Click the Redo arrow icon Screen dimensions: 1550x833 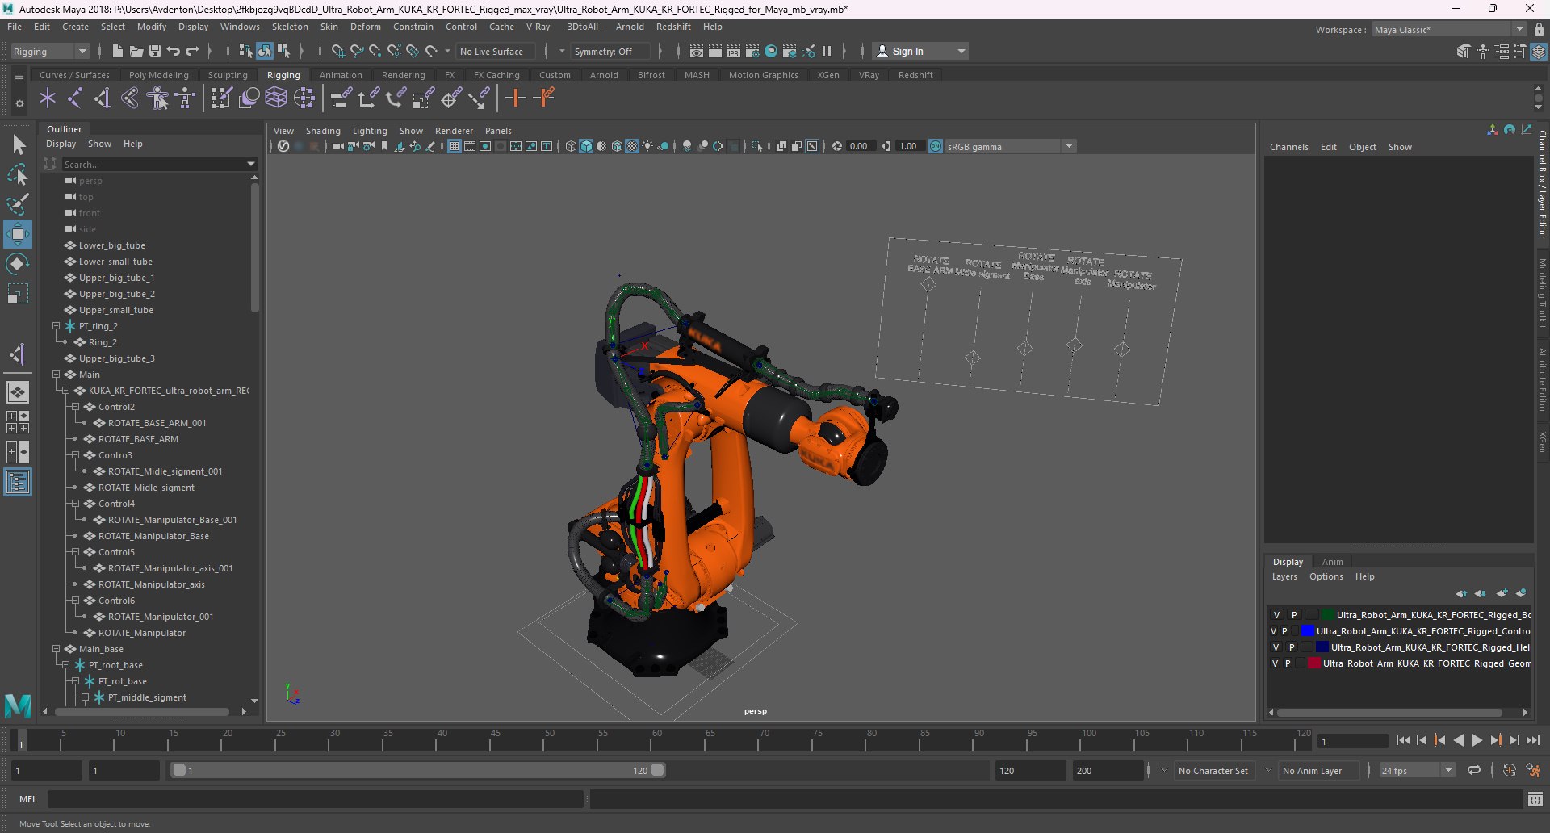click(x=192, y=51)
